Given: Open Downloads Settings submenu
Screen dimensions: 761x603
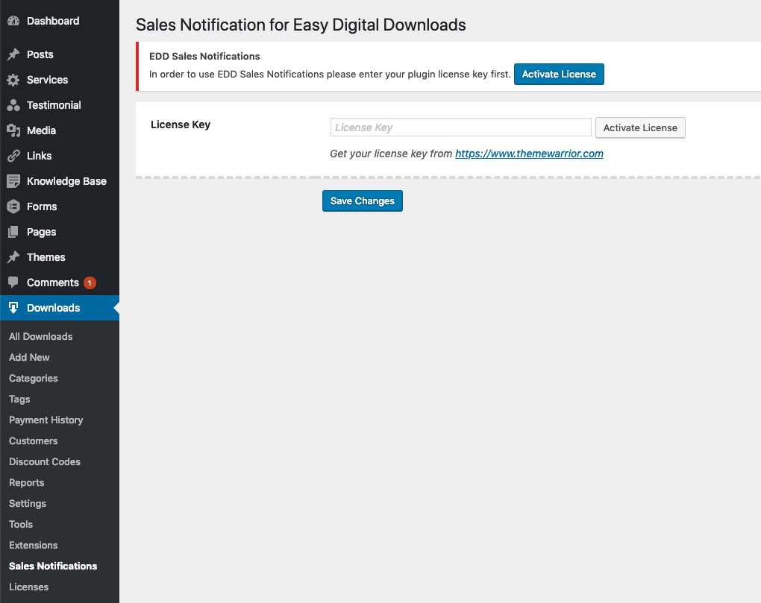Looking at the screenshot, I should (x=27, y=503).
